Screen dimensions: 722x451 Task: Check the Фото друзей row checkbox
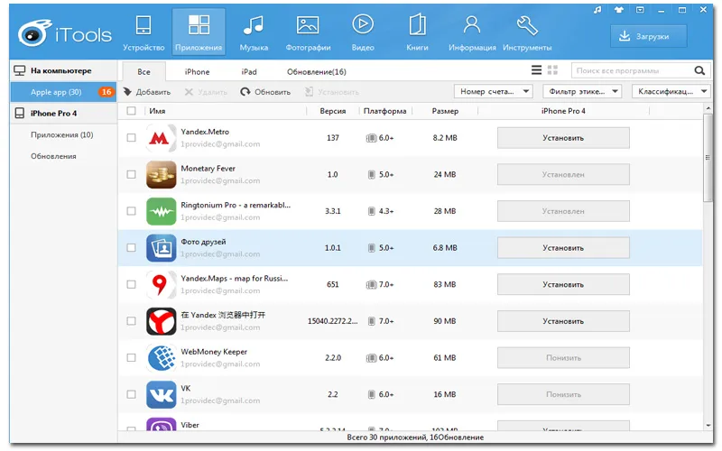pos(131,247)
